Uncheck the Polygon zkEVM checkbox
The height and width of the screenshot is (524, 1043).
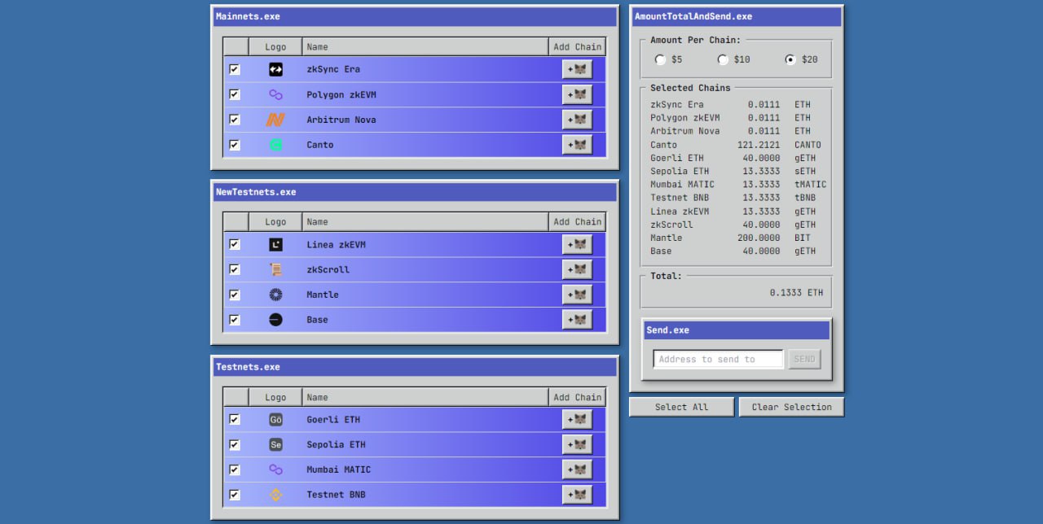tap(235, 94)
